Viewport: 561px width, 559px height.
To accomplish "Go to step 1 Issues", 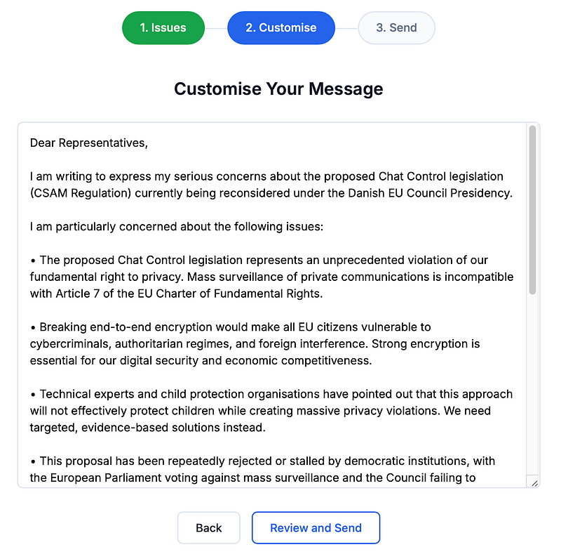I will 163,28.
